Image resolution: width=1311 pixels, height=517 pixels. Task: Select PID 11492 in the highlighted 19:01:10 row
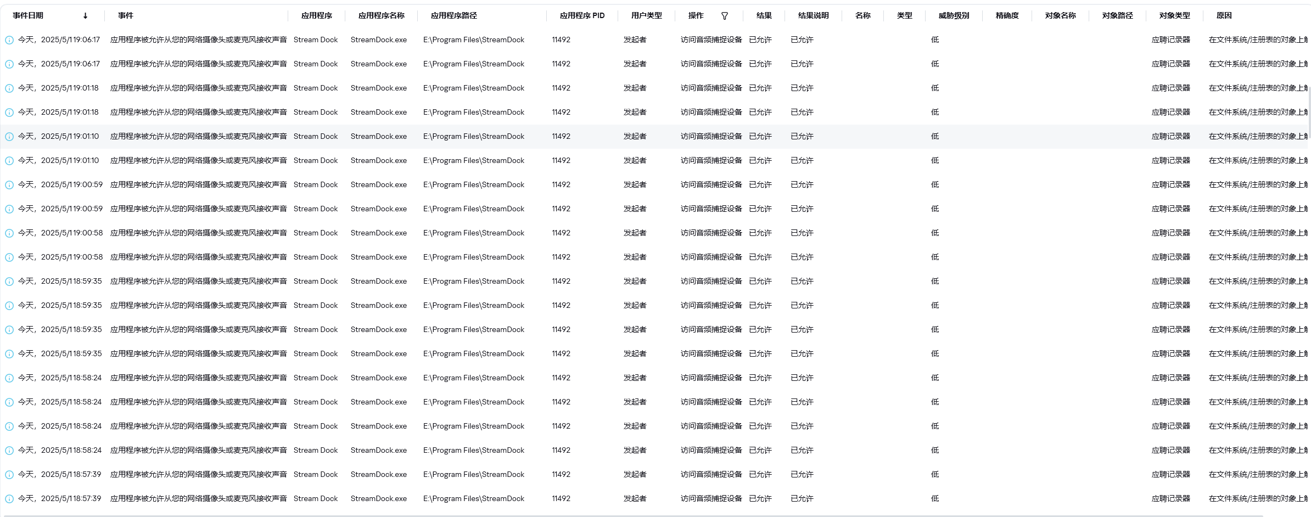tap(561, 137)
